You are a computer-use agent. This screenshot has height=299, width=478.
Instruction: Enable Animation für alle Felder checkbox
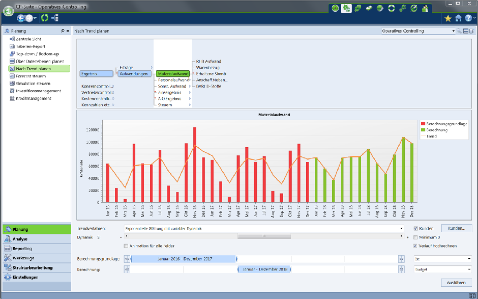[x=126, y=246]
